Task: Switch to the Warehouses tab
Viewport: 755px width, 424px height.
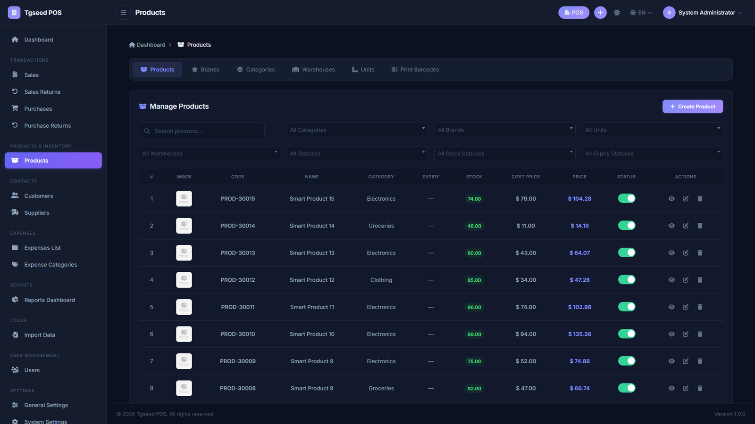Action: (313, 69)
